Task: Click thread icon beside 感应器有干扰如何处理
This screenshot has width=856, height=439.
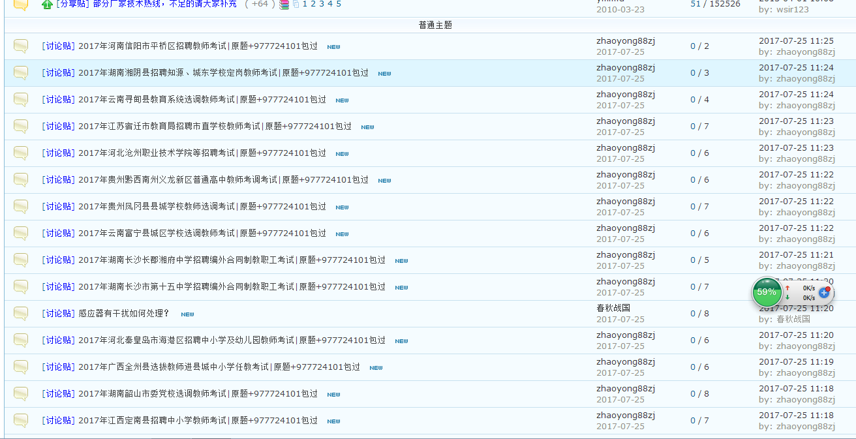Action: pyautogui.click(x=21, y=313)
